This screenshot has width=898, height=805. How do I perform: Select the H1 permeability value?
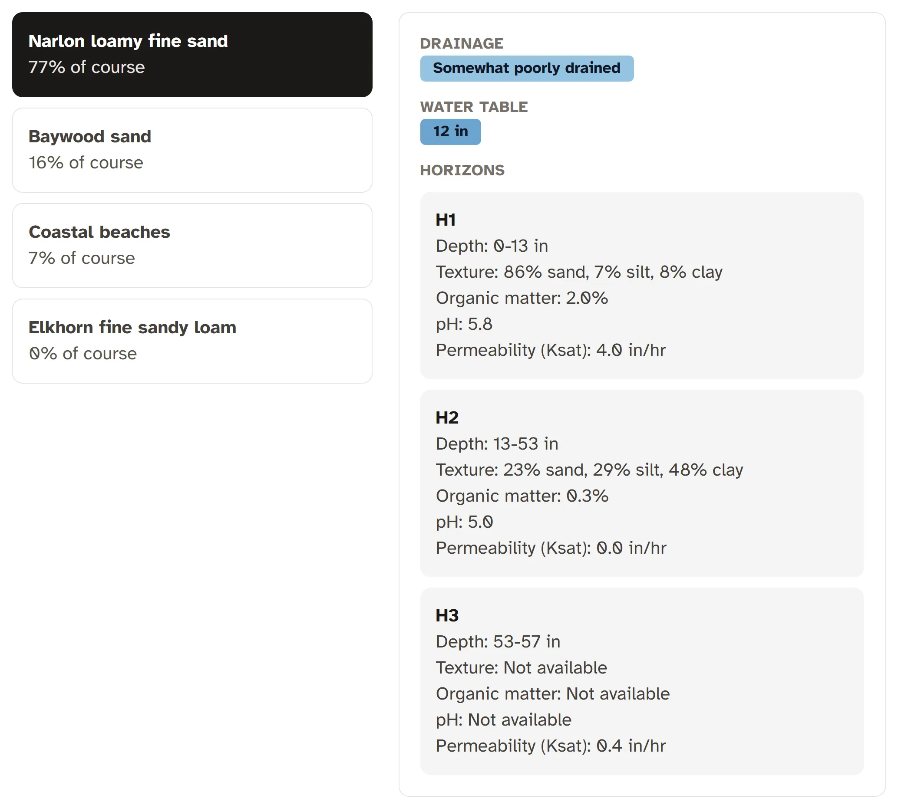[551, 350]
